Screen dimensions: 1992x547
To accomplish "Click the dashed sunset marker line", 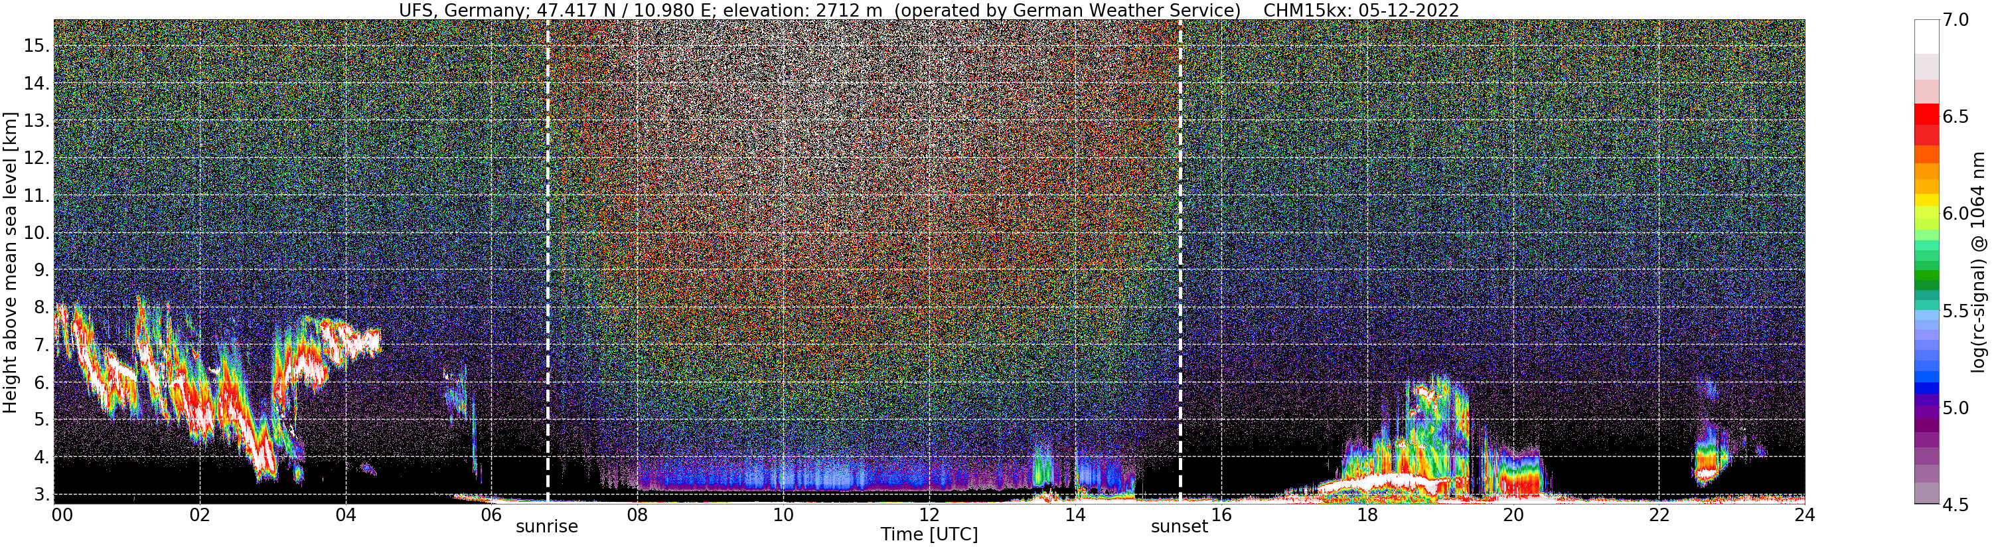I will click(1180, 262).
